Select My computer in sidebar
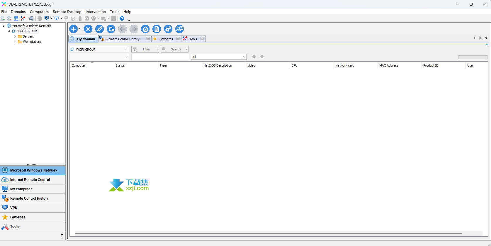Screen dimensions: 491x246 point(33,189)
